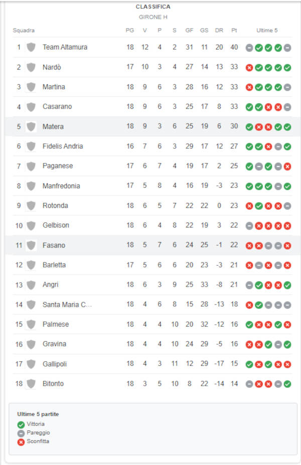Open the truncated Santa Maria C… team

(x=67, y=305)
